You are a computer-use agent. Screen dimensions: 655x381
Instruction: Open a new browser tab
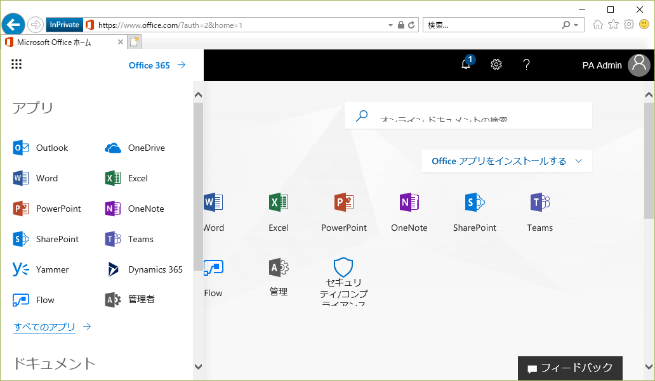(x=135, y=42)
